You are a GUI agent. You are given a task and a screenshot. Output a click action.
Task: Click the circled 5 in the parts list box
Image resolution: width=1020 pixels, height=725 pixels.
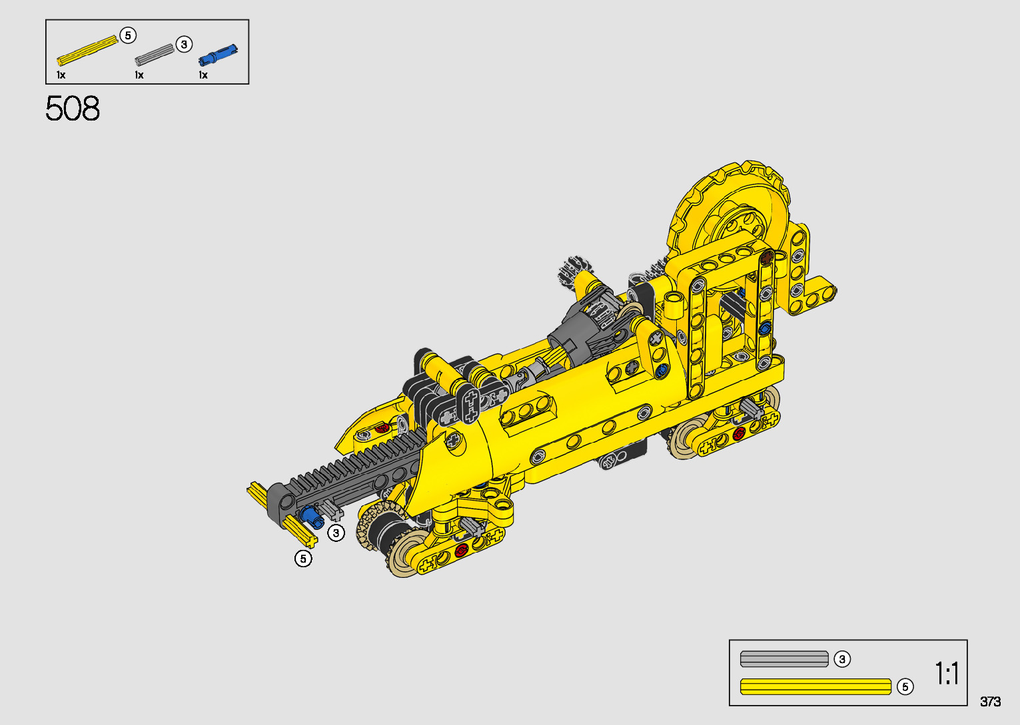coord(128,35)
